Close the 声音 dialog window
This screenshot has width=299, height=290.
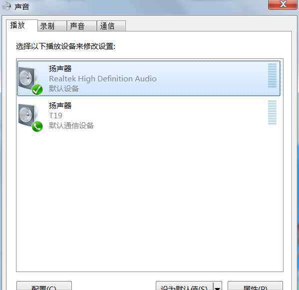tap(283, 4)
